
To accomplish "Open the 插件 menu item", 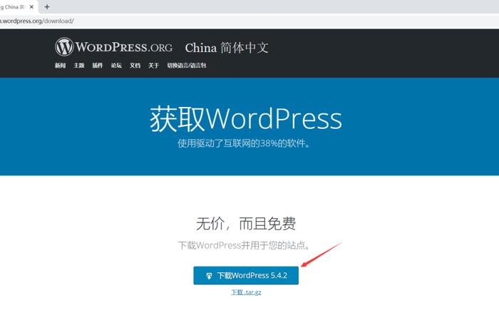I will (98, 66).
